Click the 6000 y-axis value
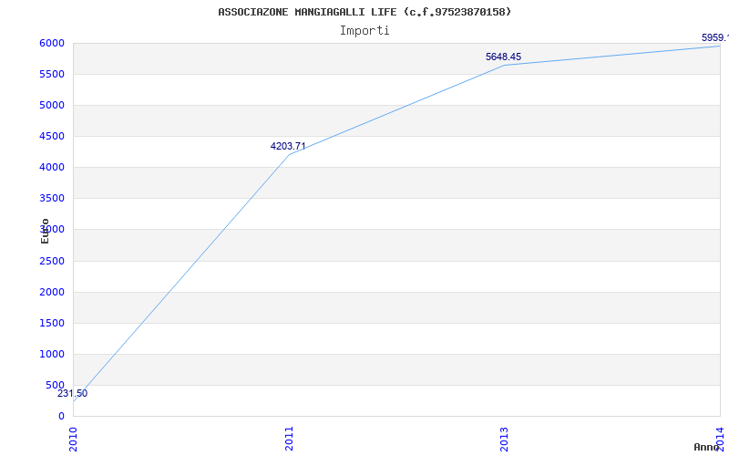The height and width of the screenshot is (456, 729). coord(52,43)
